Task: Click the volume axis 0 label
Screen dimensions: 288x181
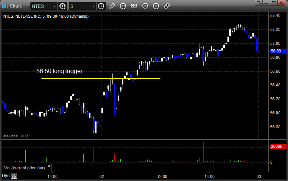Action: pos(271,162)
